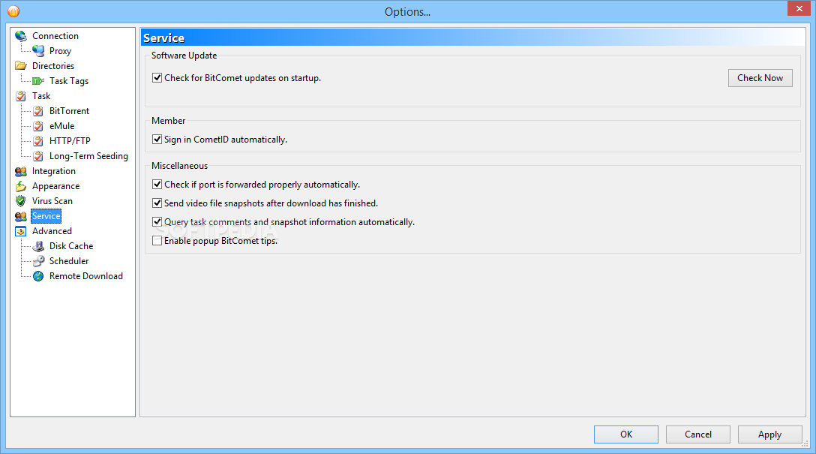Click the Apply button
The height and width of the screenshot is (454, 816).
coord(769,434)
